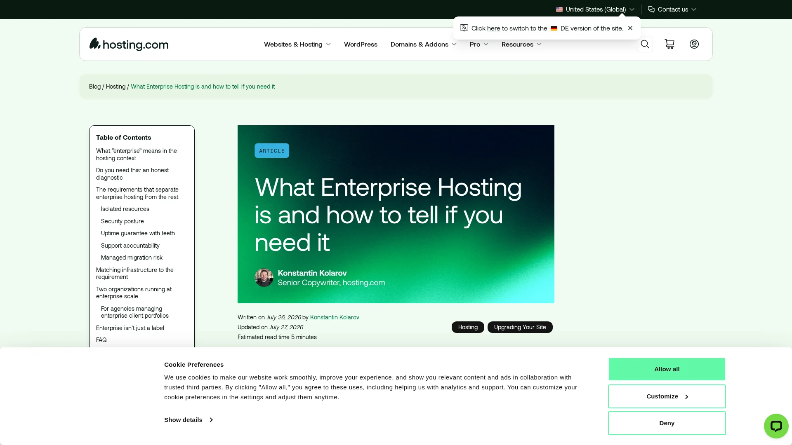
Task: Go to Blog in the breadcrumb
Action: pos(95,87)
